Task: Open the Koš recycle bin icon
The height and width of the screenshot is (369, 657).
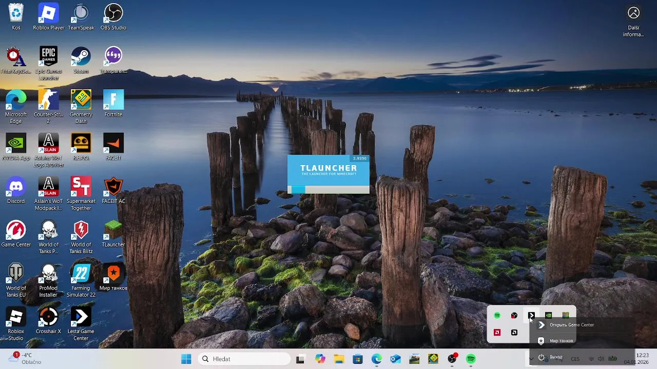Action: click(x=16, y=17)
